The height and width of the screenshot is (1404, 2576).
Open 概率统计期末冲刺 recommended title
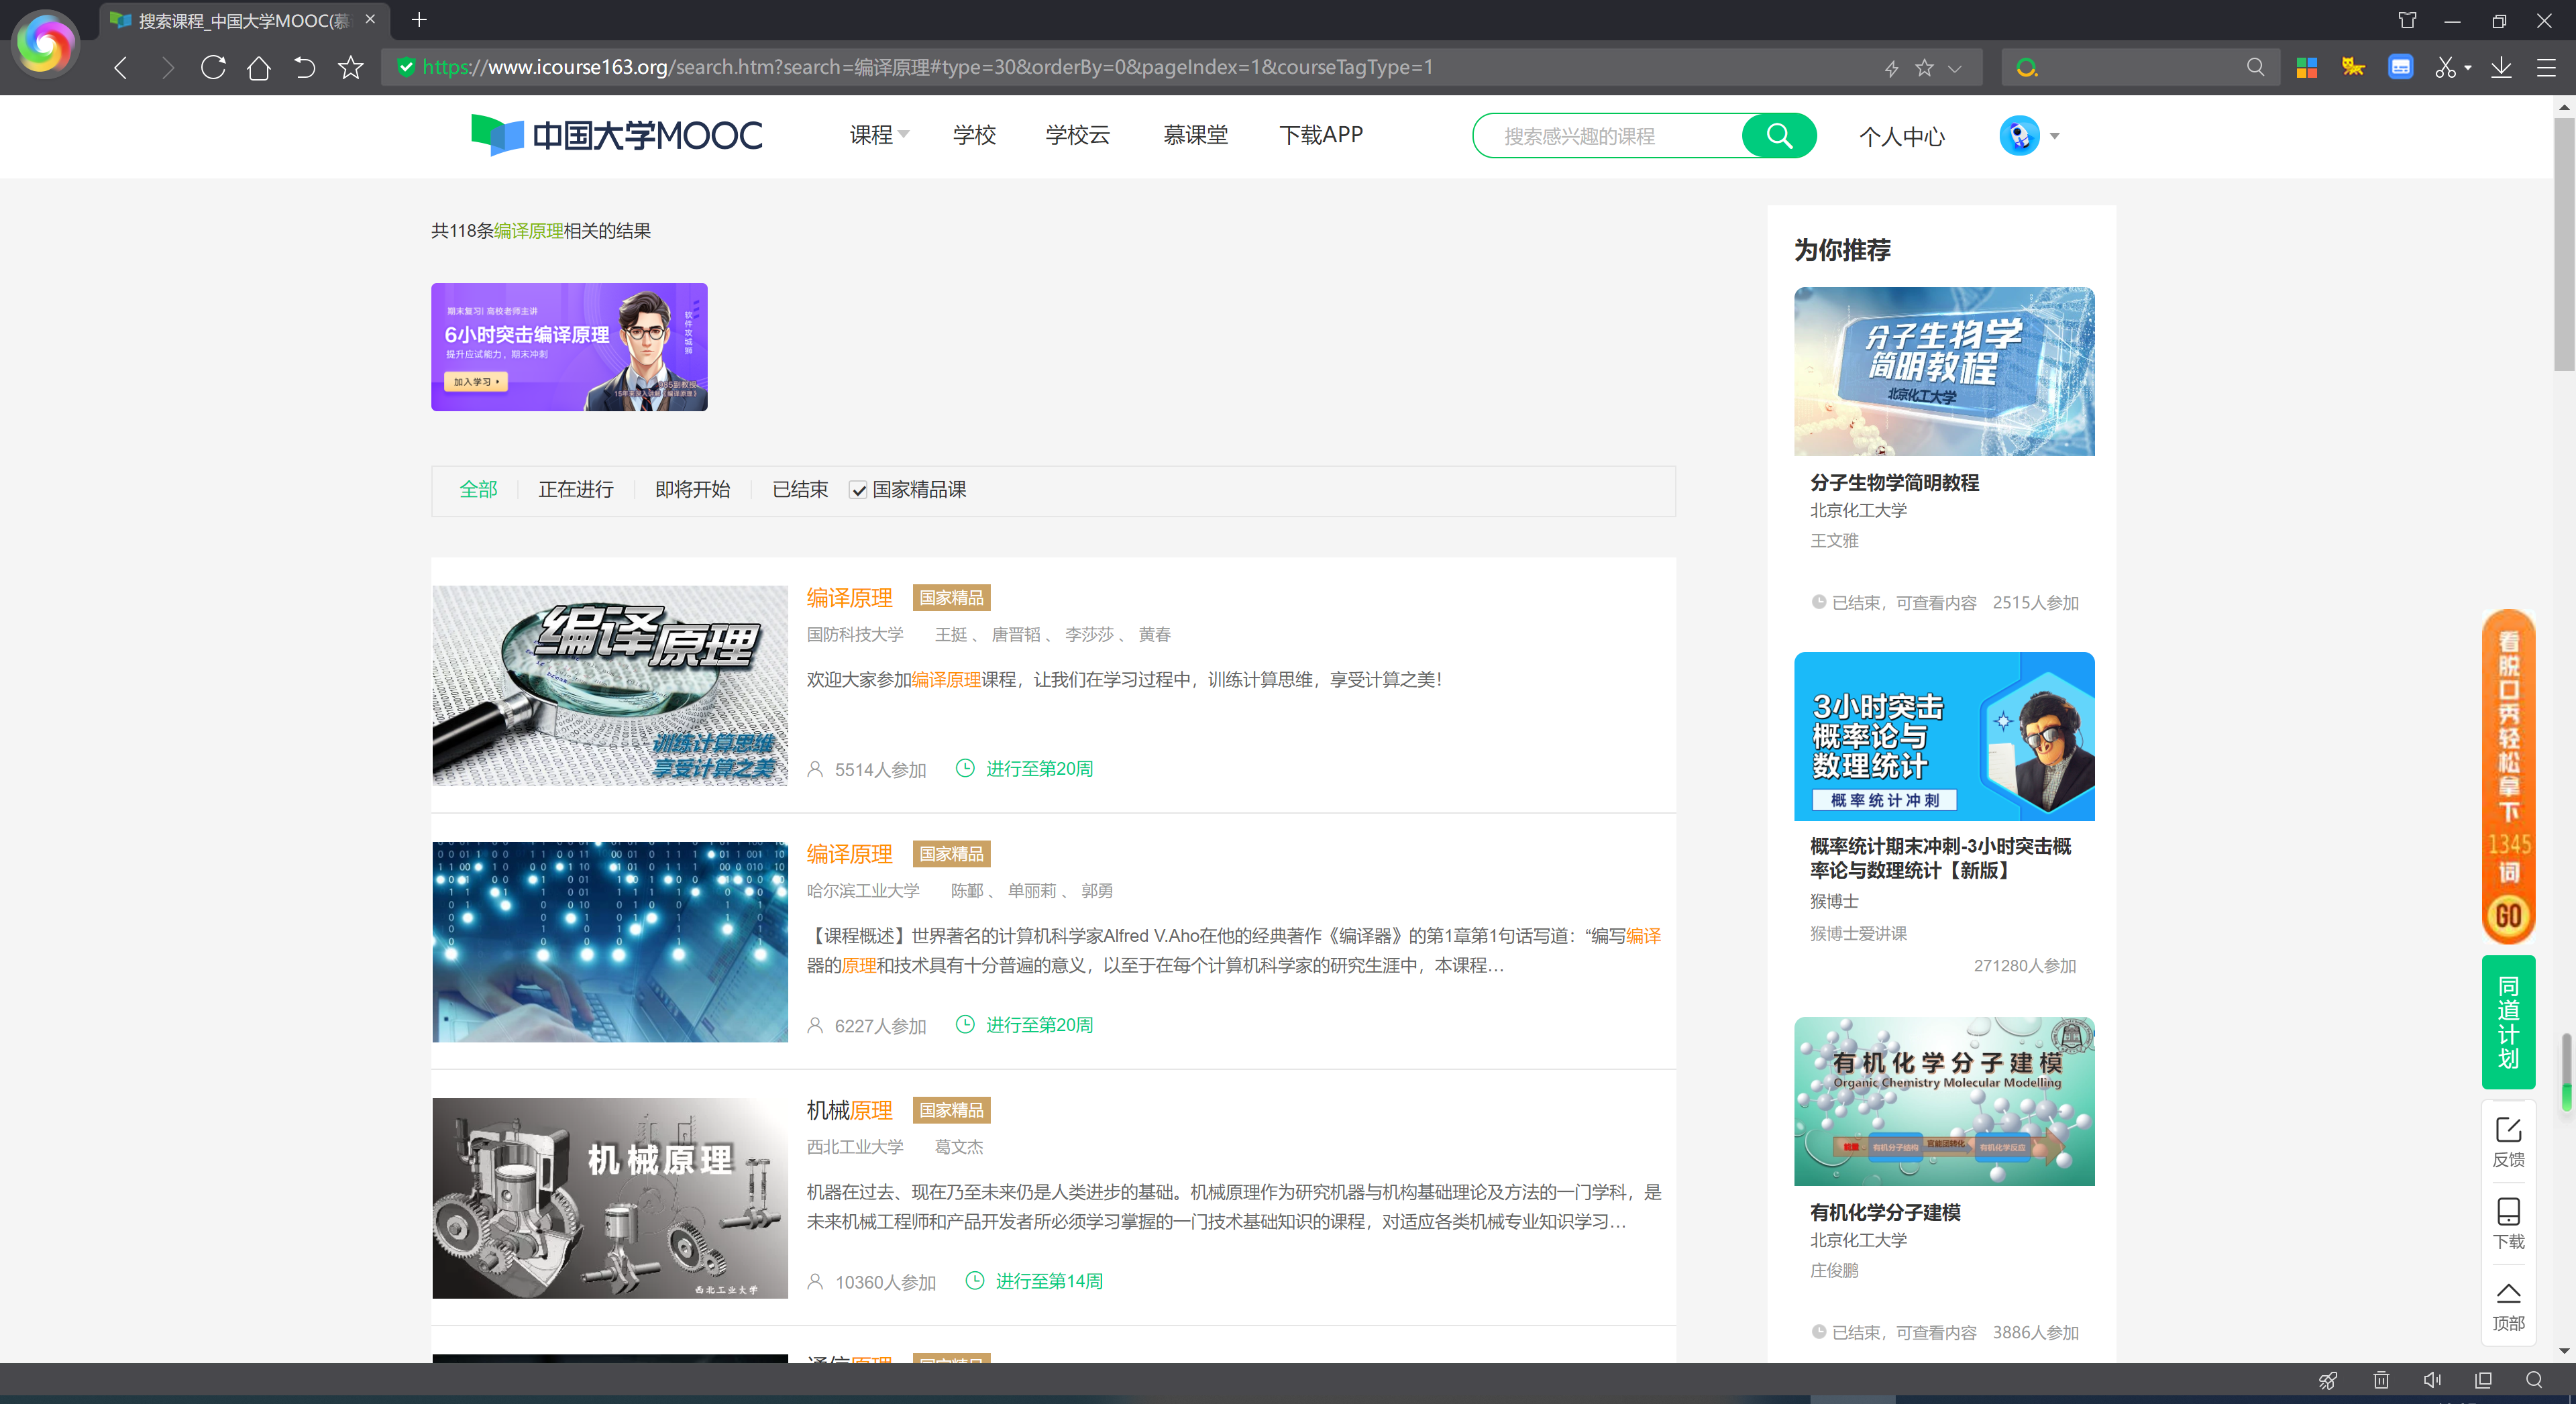click(1940, 858)
